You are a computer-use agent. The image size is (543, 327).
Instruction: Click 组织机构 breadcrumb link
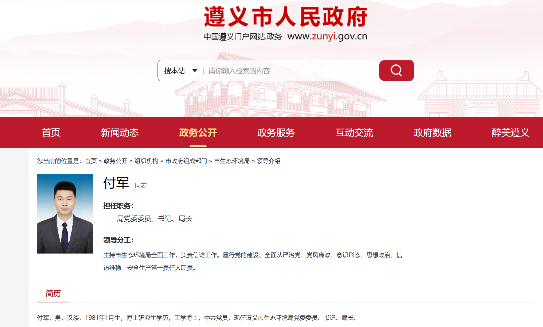146,161
